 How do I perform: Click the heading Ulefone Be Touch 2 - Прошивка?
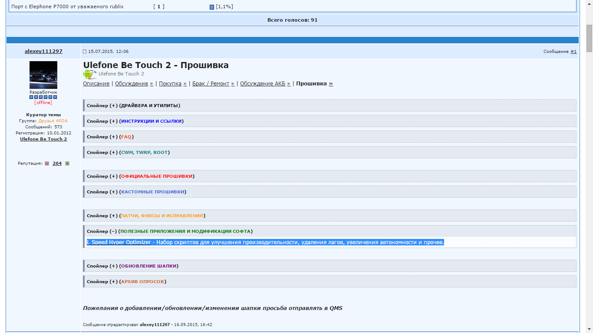pyautogui.click(x=156, y=65)
